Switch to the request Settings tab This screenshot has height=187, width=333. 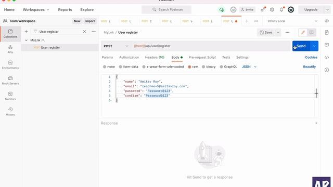click(x=242, y=57)
